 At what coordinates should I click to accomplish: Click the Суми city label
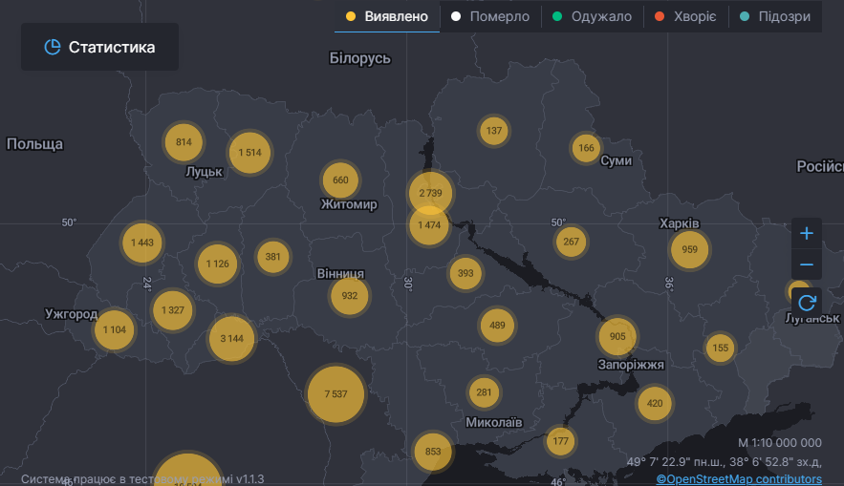[616, 160]
